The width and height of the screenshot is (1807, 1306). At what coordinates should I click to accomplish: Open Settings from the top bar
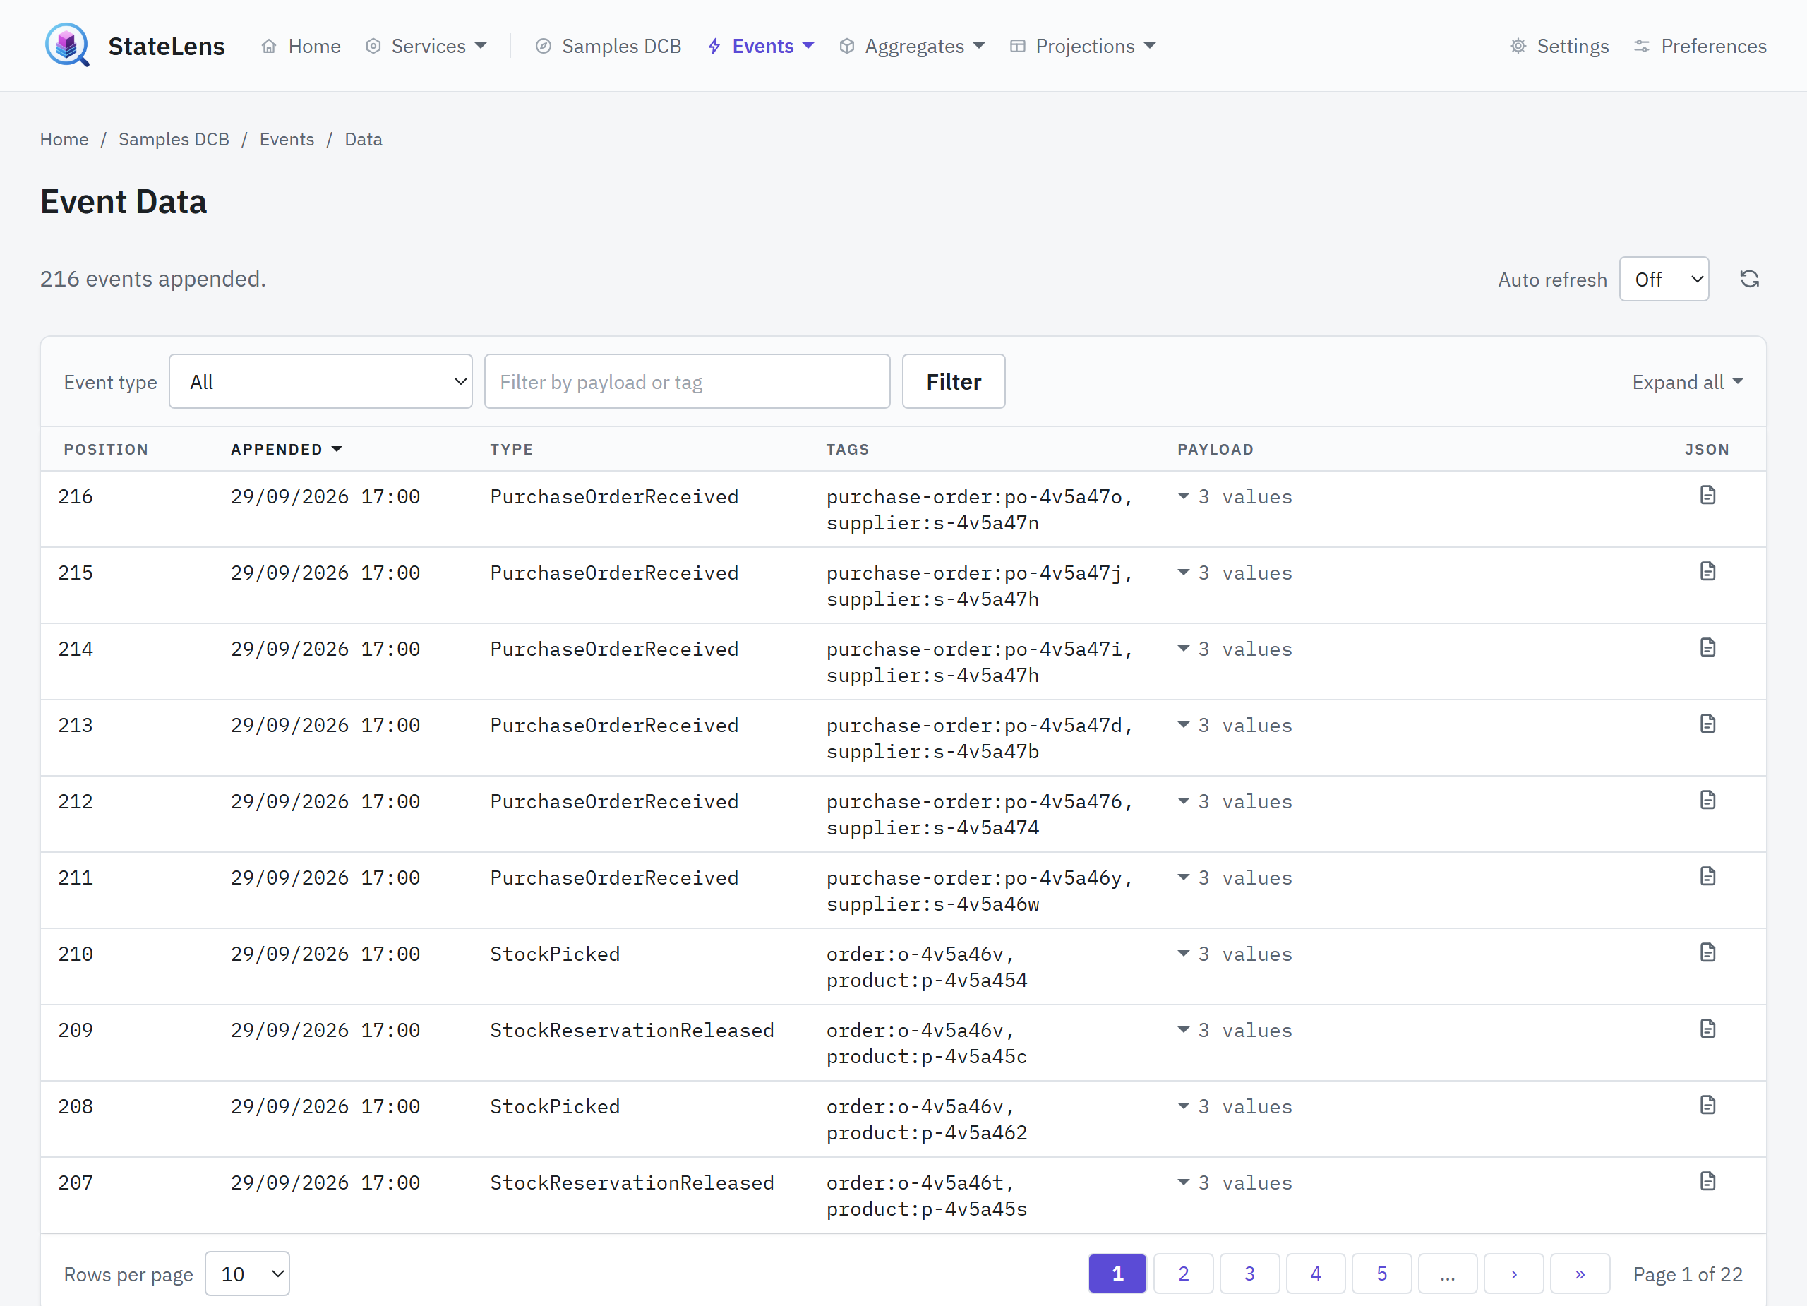pyautogui.click(x=1559, y=46)
